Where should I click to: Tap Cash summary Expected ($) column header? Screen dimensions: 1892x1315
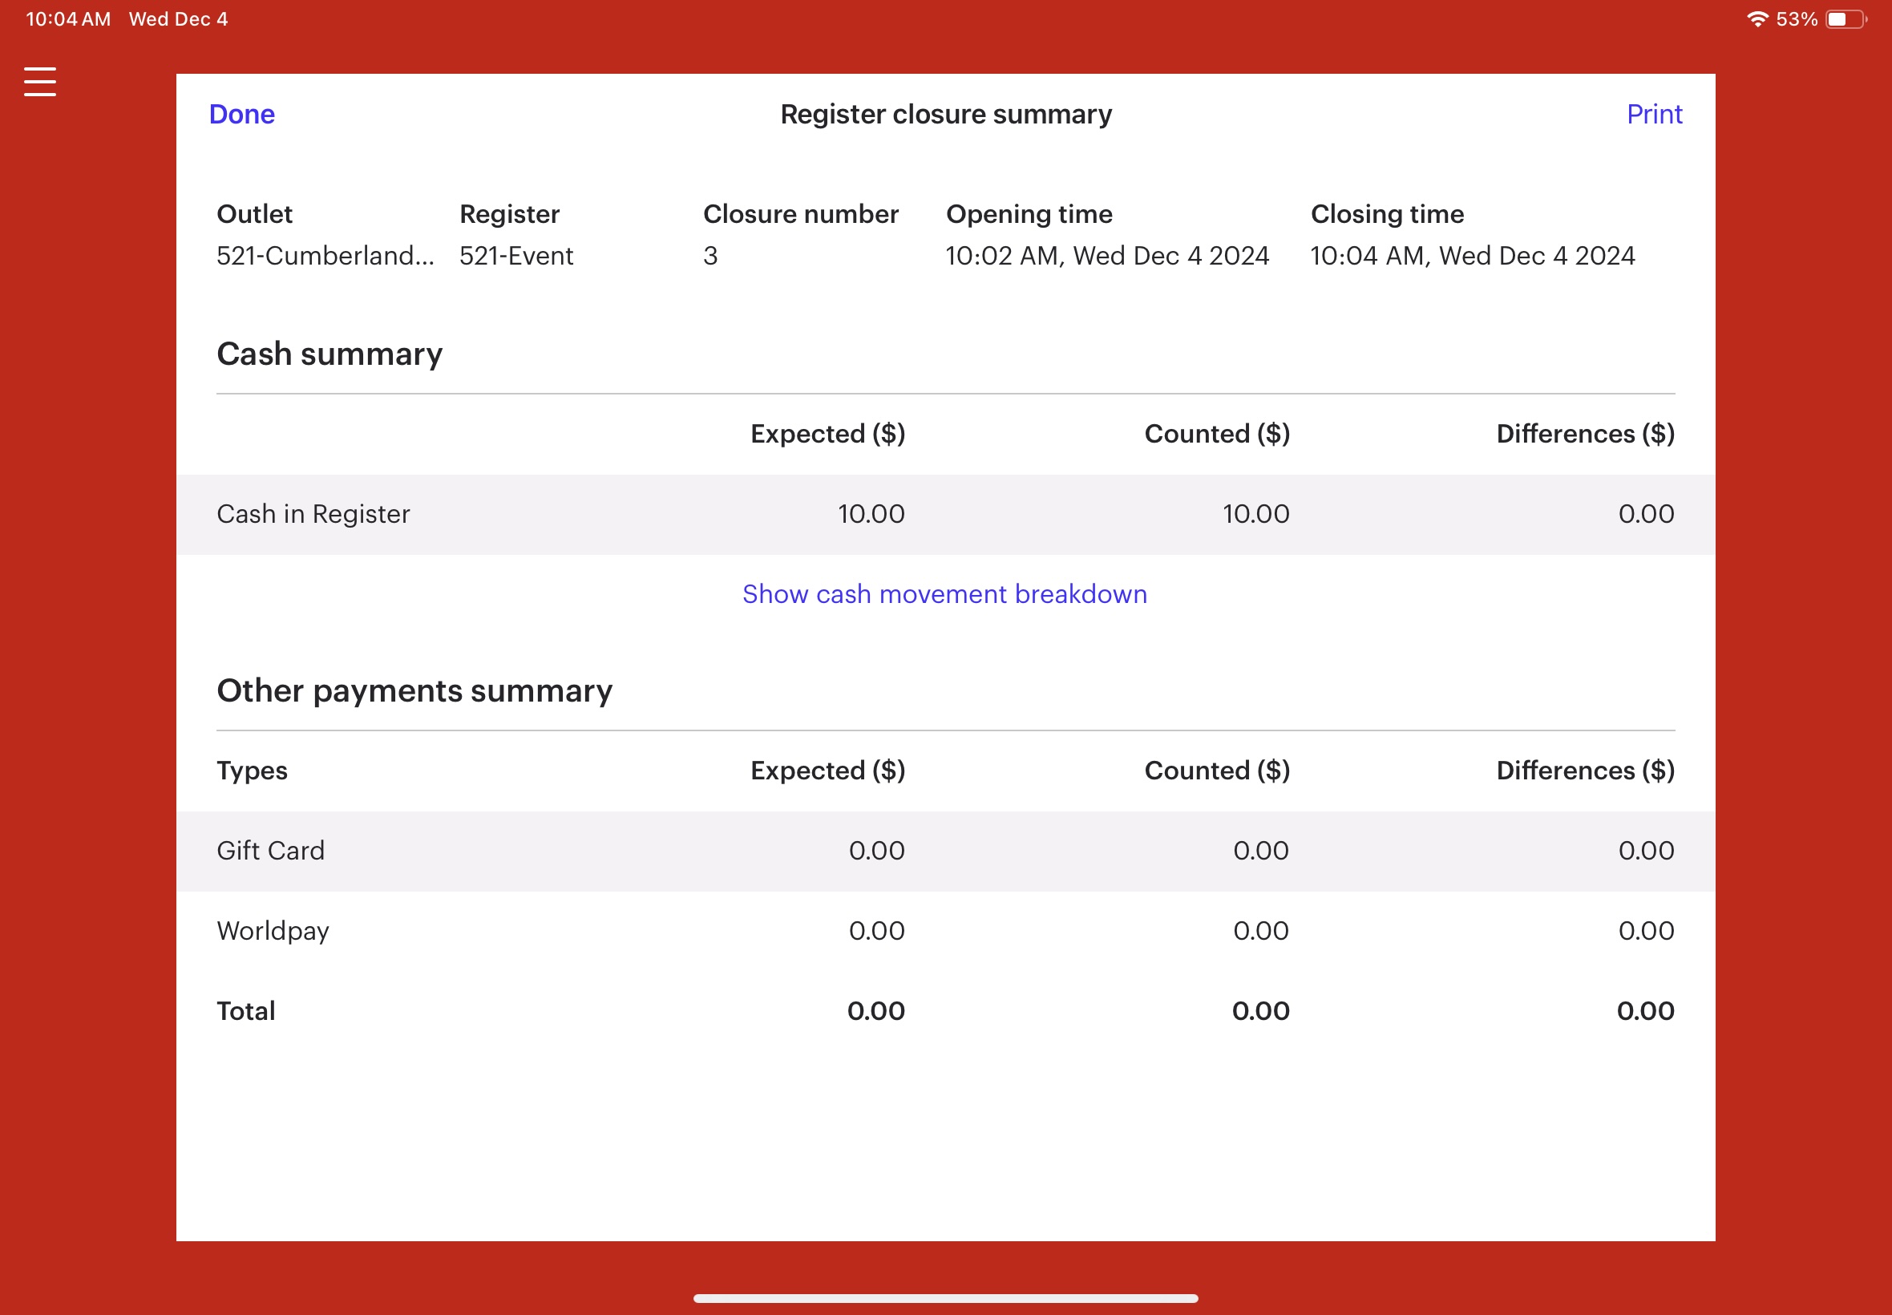(x=828, y=435)
